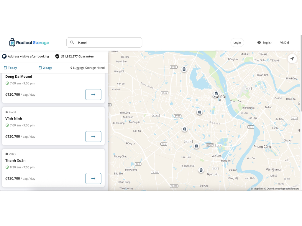
Task: Click the globe language icon
Action: pos(259,43)
